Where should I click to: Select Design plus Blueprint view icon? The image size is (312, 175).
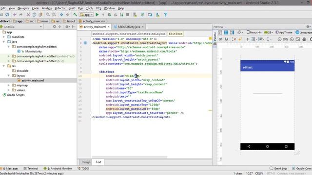pyautogui.click(x=232, y=33)
